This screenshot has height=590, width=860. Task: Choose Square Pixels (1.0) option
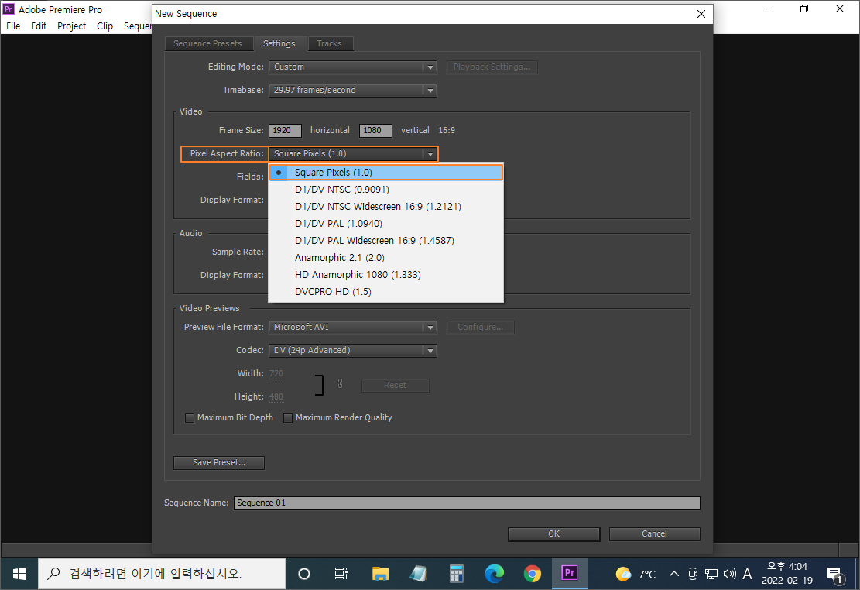click(386, 173)
